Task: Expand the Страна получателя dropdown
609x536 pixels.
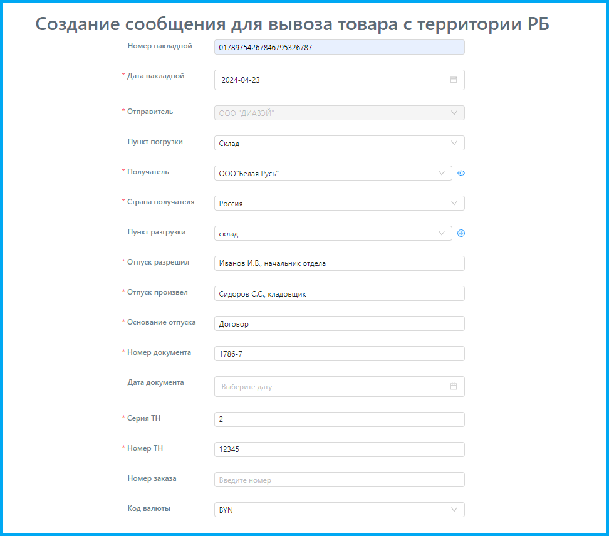Action: [339, 203]
